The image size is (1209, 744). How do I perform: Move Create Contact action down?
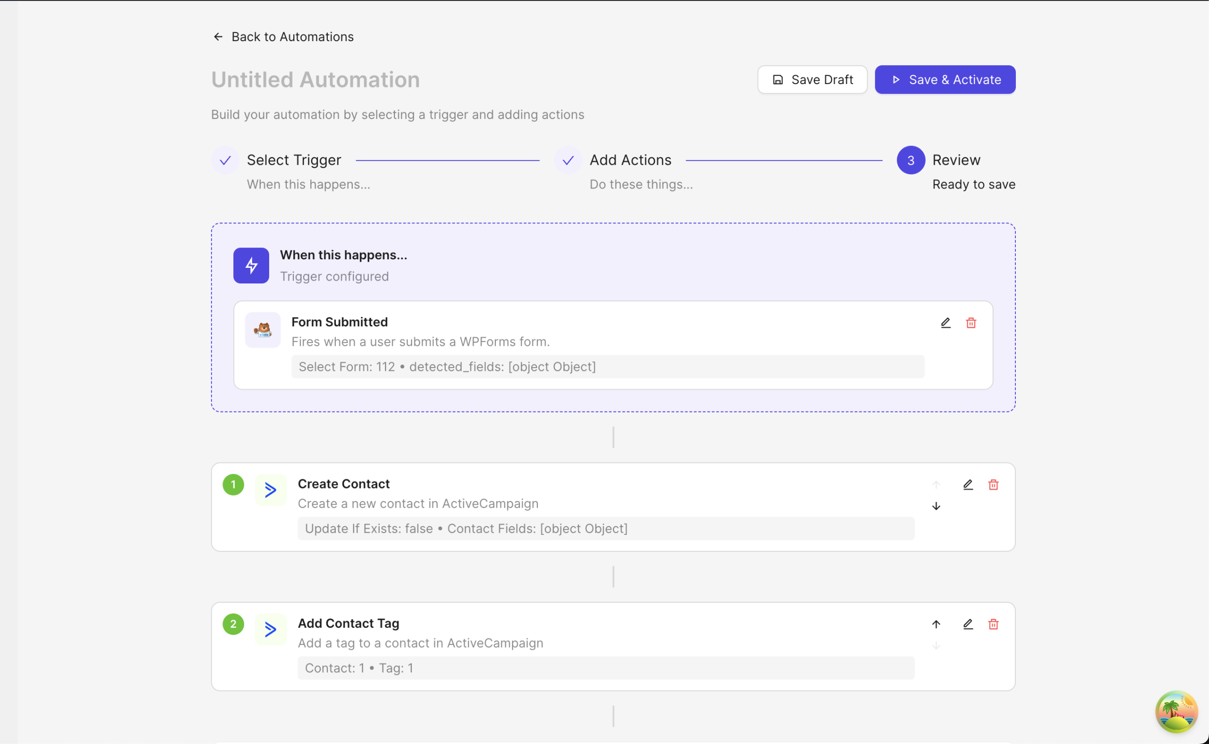tap(936, 506)
